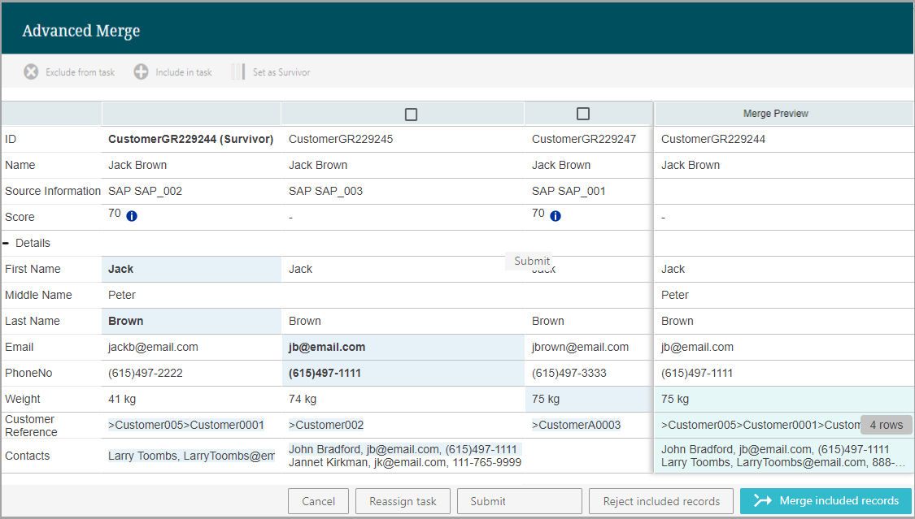
Task: Reject included records
Action: click(x=661, y=501)
